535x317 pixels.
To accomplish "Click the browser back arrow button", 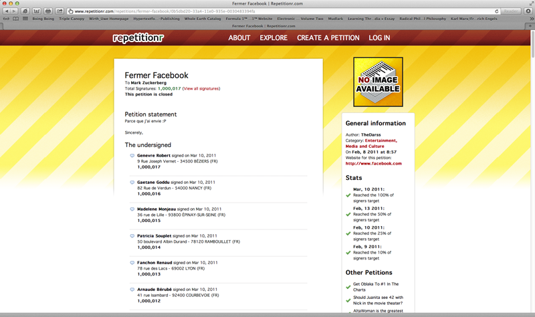I will pyautogui.click(x=7, y=11).
